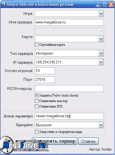Click the Запустить сервер button
The width and height of the screenshot is (115, 155).
coord(54,141)
